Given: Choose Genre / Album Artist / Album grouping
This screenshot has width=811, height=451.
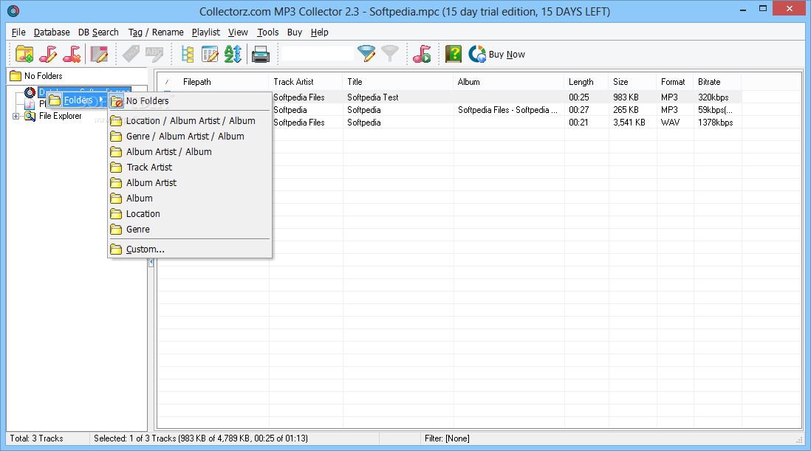Looking at the screenshot, I should click(189, 137).
